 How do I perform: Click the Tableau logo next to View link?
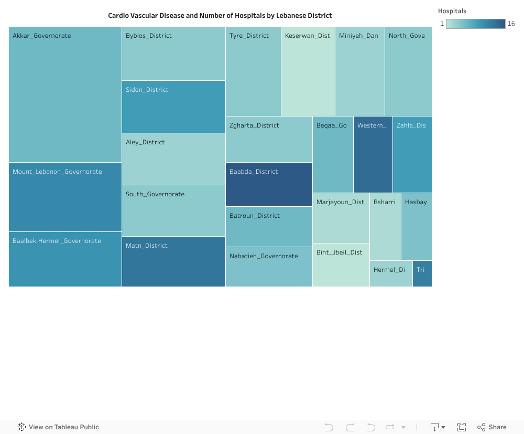click(21, 427)
